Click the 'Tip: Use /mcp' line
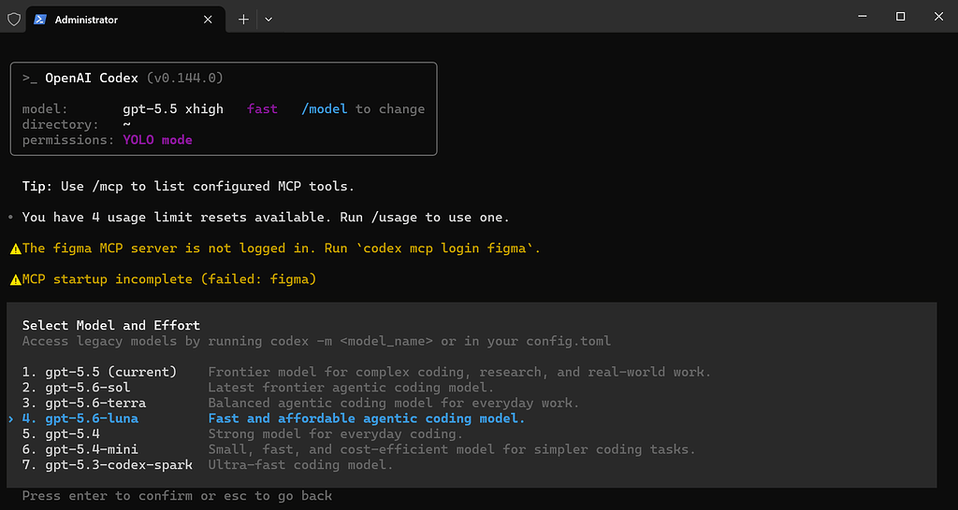958x510 pixels. [x=188, y=187]
